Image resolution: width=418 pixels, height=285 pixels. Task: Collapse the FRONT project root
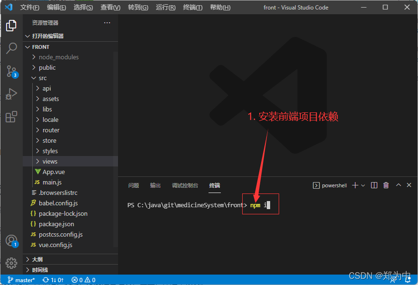[x=70, y=47]
